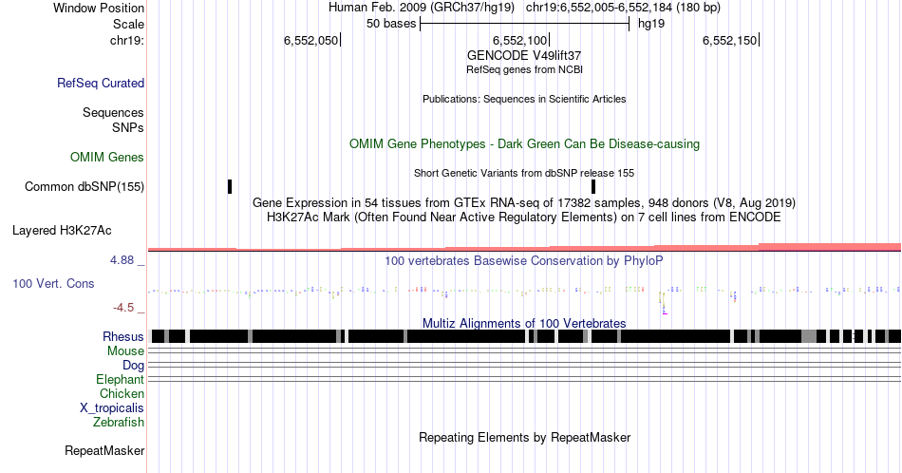Screen dimensions: 902x473
Task: Open the OMIM Genes track label
Action: [x=107, y=157]
